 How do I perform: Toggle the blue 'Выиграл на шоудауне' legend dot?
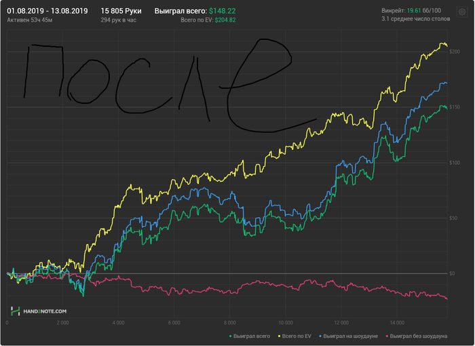pyautogui.click(x=320, y=336)
